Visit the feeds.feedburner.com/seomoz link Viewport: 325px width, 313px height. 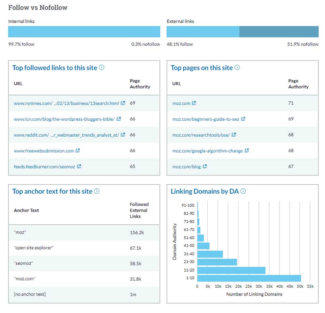point(44,167)
